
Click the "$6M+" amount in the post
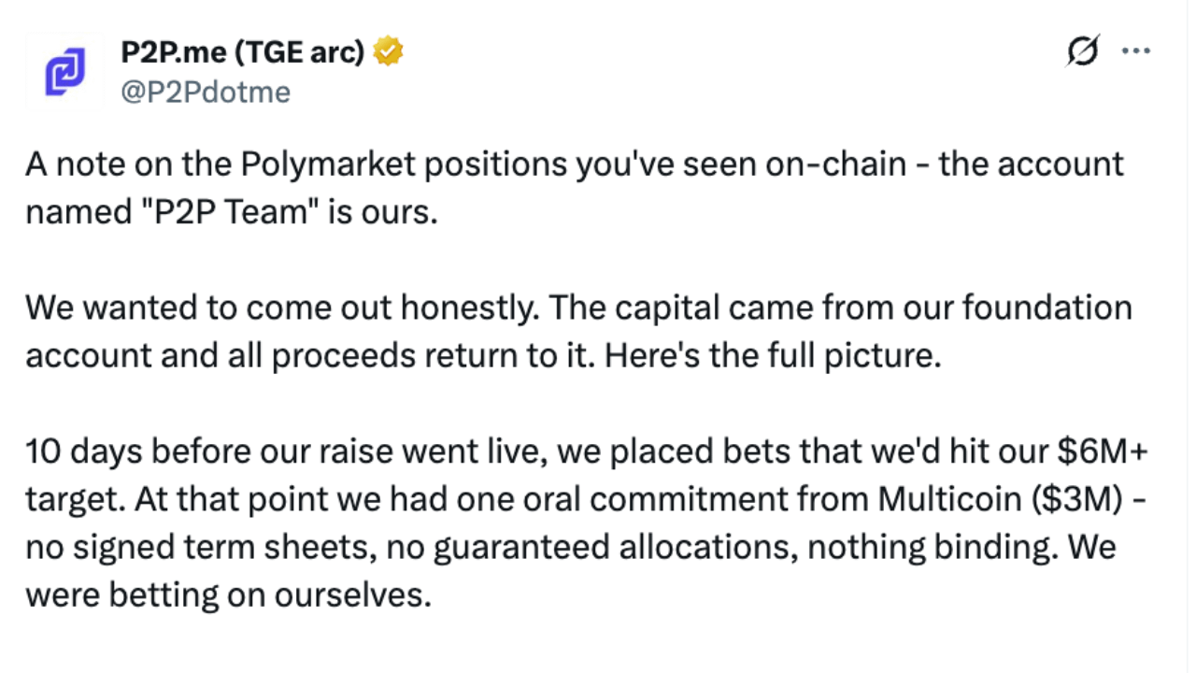1103,452
